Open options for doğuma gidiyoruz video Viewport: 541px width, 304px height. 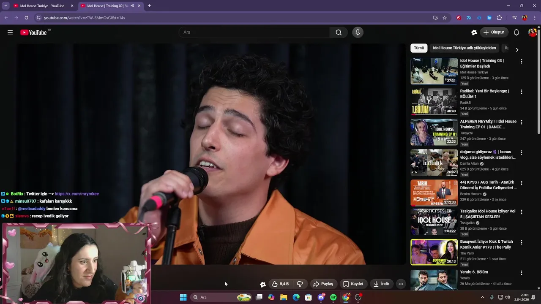(x=521, y=152)
